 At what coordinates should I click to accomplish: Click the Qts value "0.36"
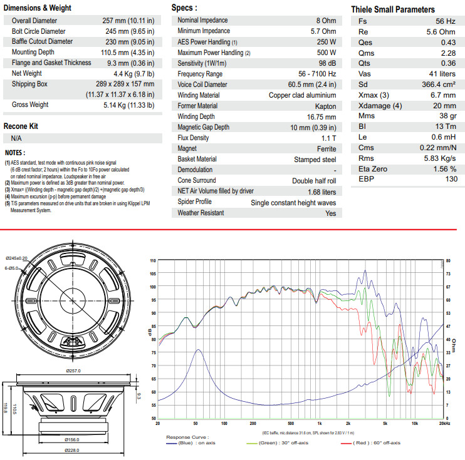pos(449,63)
